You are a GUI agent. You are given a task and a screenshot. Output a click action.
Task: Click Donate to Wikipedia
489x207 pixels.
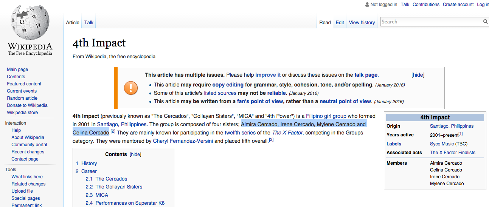(27, 105)
